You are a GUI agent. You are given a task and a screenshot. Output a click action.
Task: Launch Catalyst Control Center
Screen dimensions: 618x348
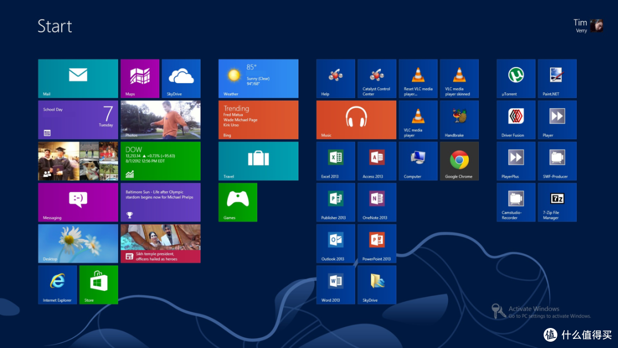(x=377, y=78)
